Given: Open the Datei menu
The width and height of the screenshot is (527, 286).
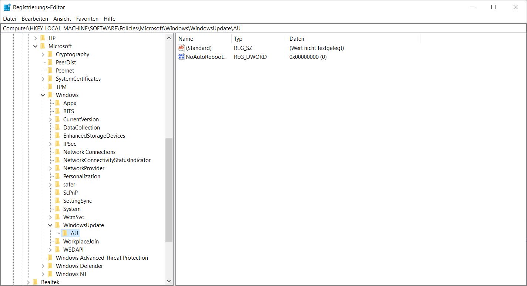Looking at the screenshot, I should [10, 18].
